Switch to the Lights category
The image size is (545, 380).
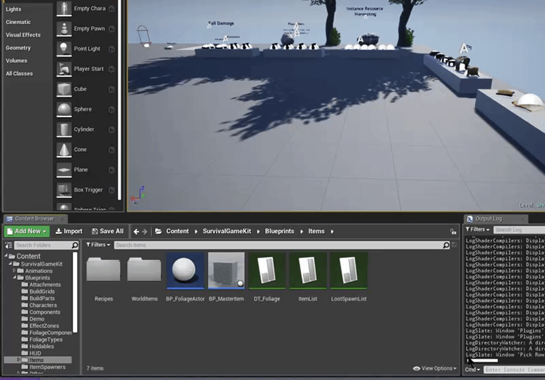click(x=14, y=10)
